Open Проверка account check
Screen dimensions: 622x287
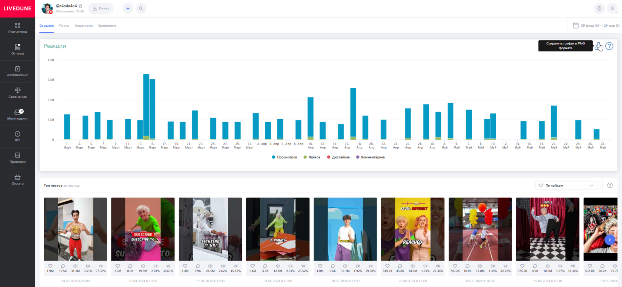(17, 158)
